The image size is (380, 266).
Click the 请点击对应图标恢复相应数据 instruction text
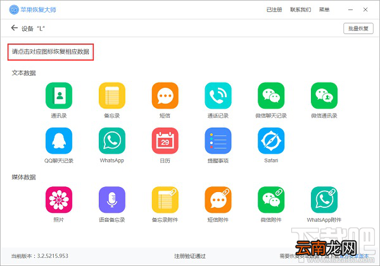51,52
